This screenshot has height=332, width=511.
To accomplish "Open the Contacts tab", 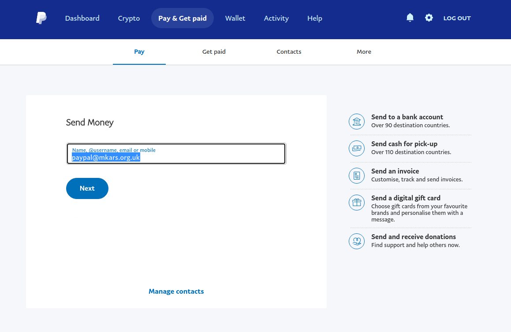I will point(289,52).
